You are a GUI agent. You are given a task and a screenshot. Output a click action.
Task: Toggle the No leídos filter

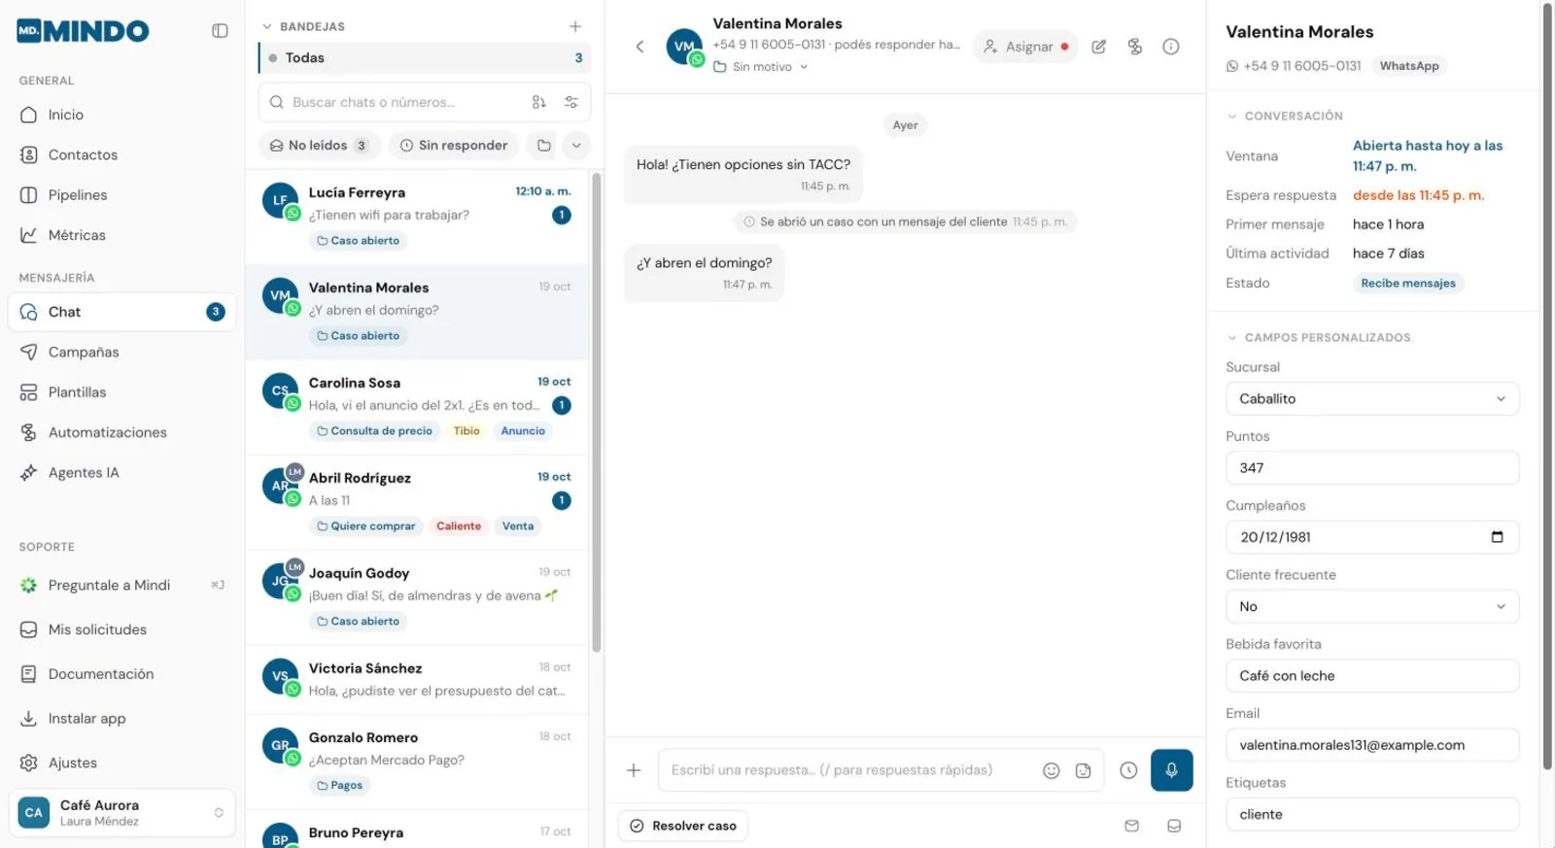click(x=320, y=146)
